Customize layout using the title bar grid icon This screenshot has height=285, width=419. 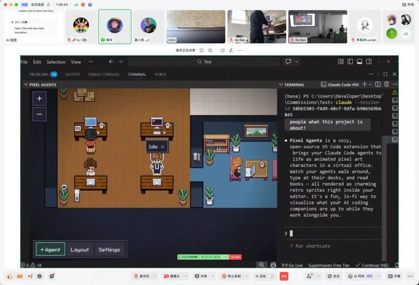(x=341, y=62)
